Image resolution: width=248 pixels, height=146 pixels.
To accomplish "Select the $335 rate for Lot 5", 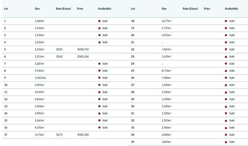I will pos(59,49).
